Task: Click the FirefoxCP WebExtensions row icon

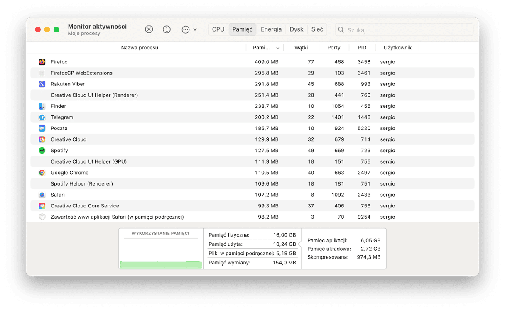Action: (x=42, y=73)
